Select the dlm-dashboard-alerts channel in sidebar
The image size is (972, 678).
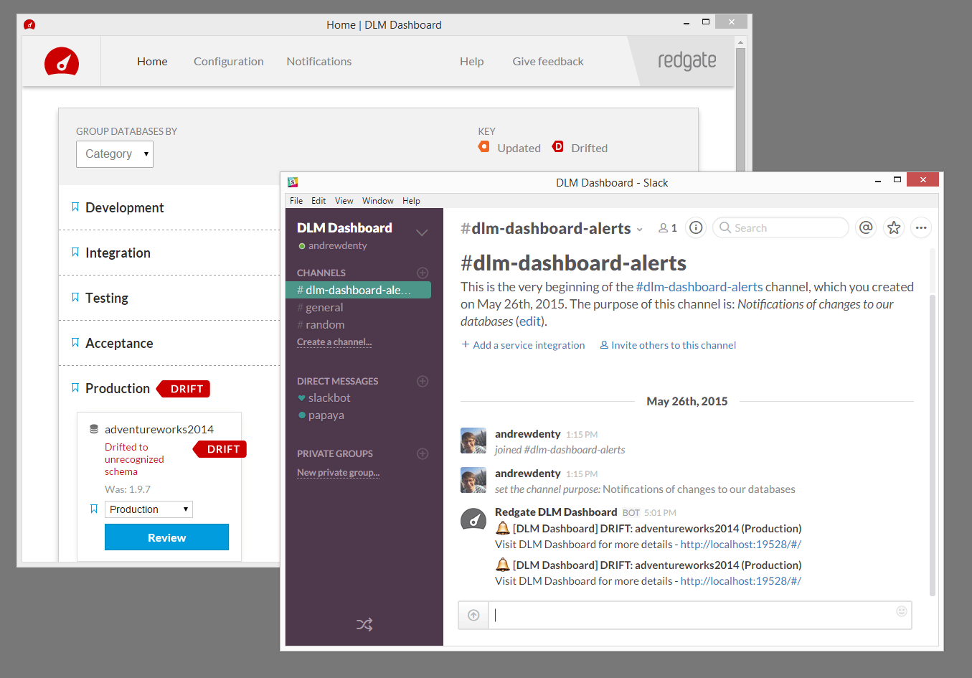[x=358, y=290]
